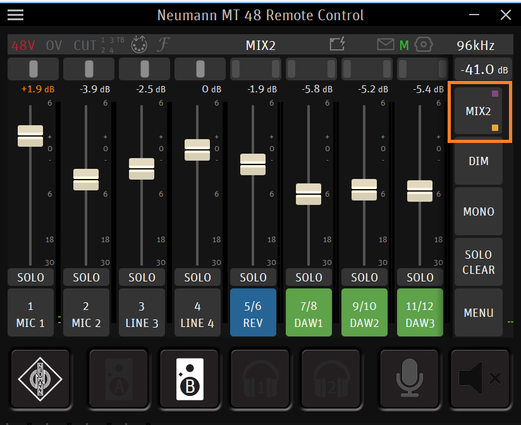Select the 2 MIC 2 channel strip button
The height and width of the screenshot is (425, 521).
pos(86,312)
